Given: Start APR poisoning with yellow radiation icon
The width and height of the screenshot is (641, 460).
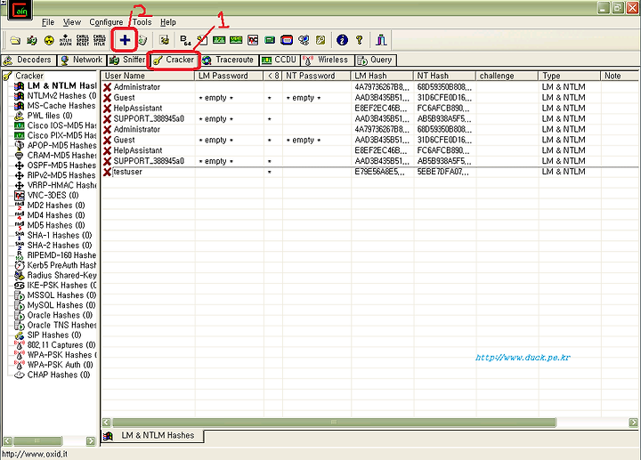Looking at the screenshot, I should 49,40.
